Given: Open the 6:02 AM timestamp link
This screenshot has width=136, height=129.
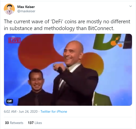Looking at the screenshot, I should coord(10,111).
